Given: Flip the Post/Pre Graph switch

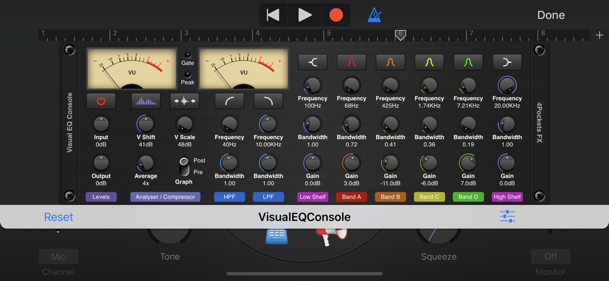Looking at the screenshot, I should tap(184, 166).
